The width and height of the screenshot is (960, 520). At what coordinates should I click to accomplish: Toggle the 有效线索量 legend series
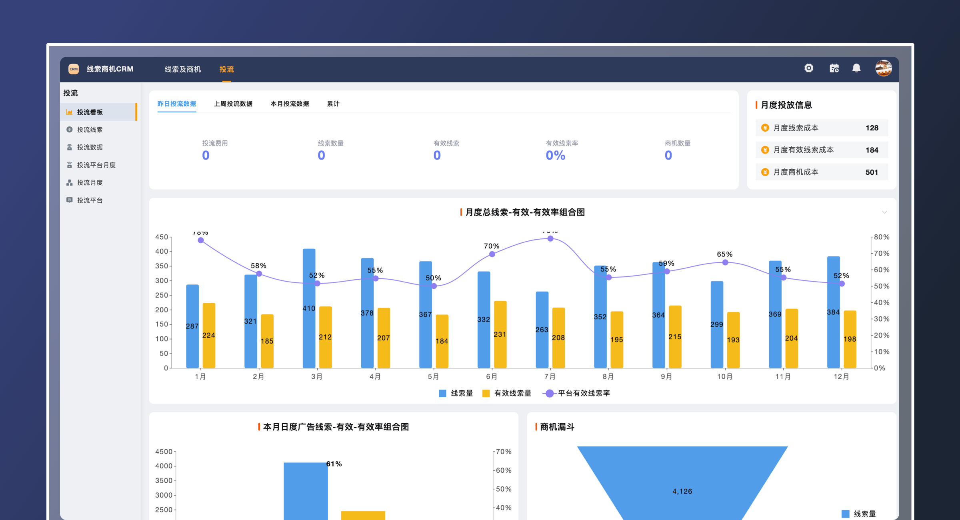pos(486,393)
